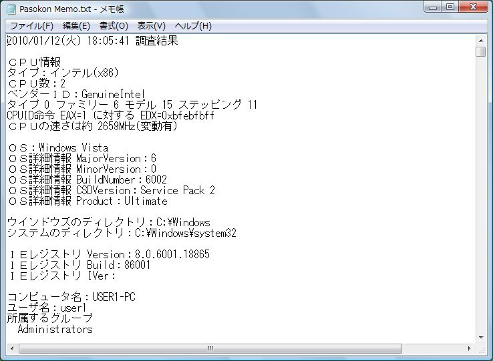493x361 pixels.
Task: Click the 'MinorVersion：0' line
Action: (x=82, y=169)
